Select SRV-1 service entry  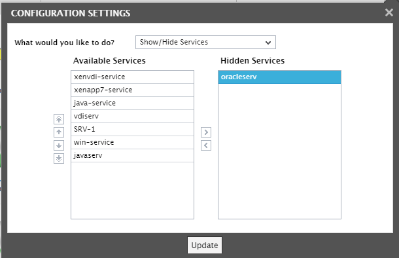pos(132,130)
